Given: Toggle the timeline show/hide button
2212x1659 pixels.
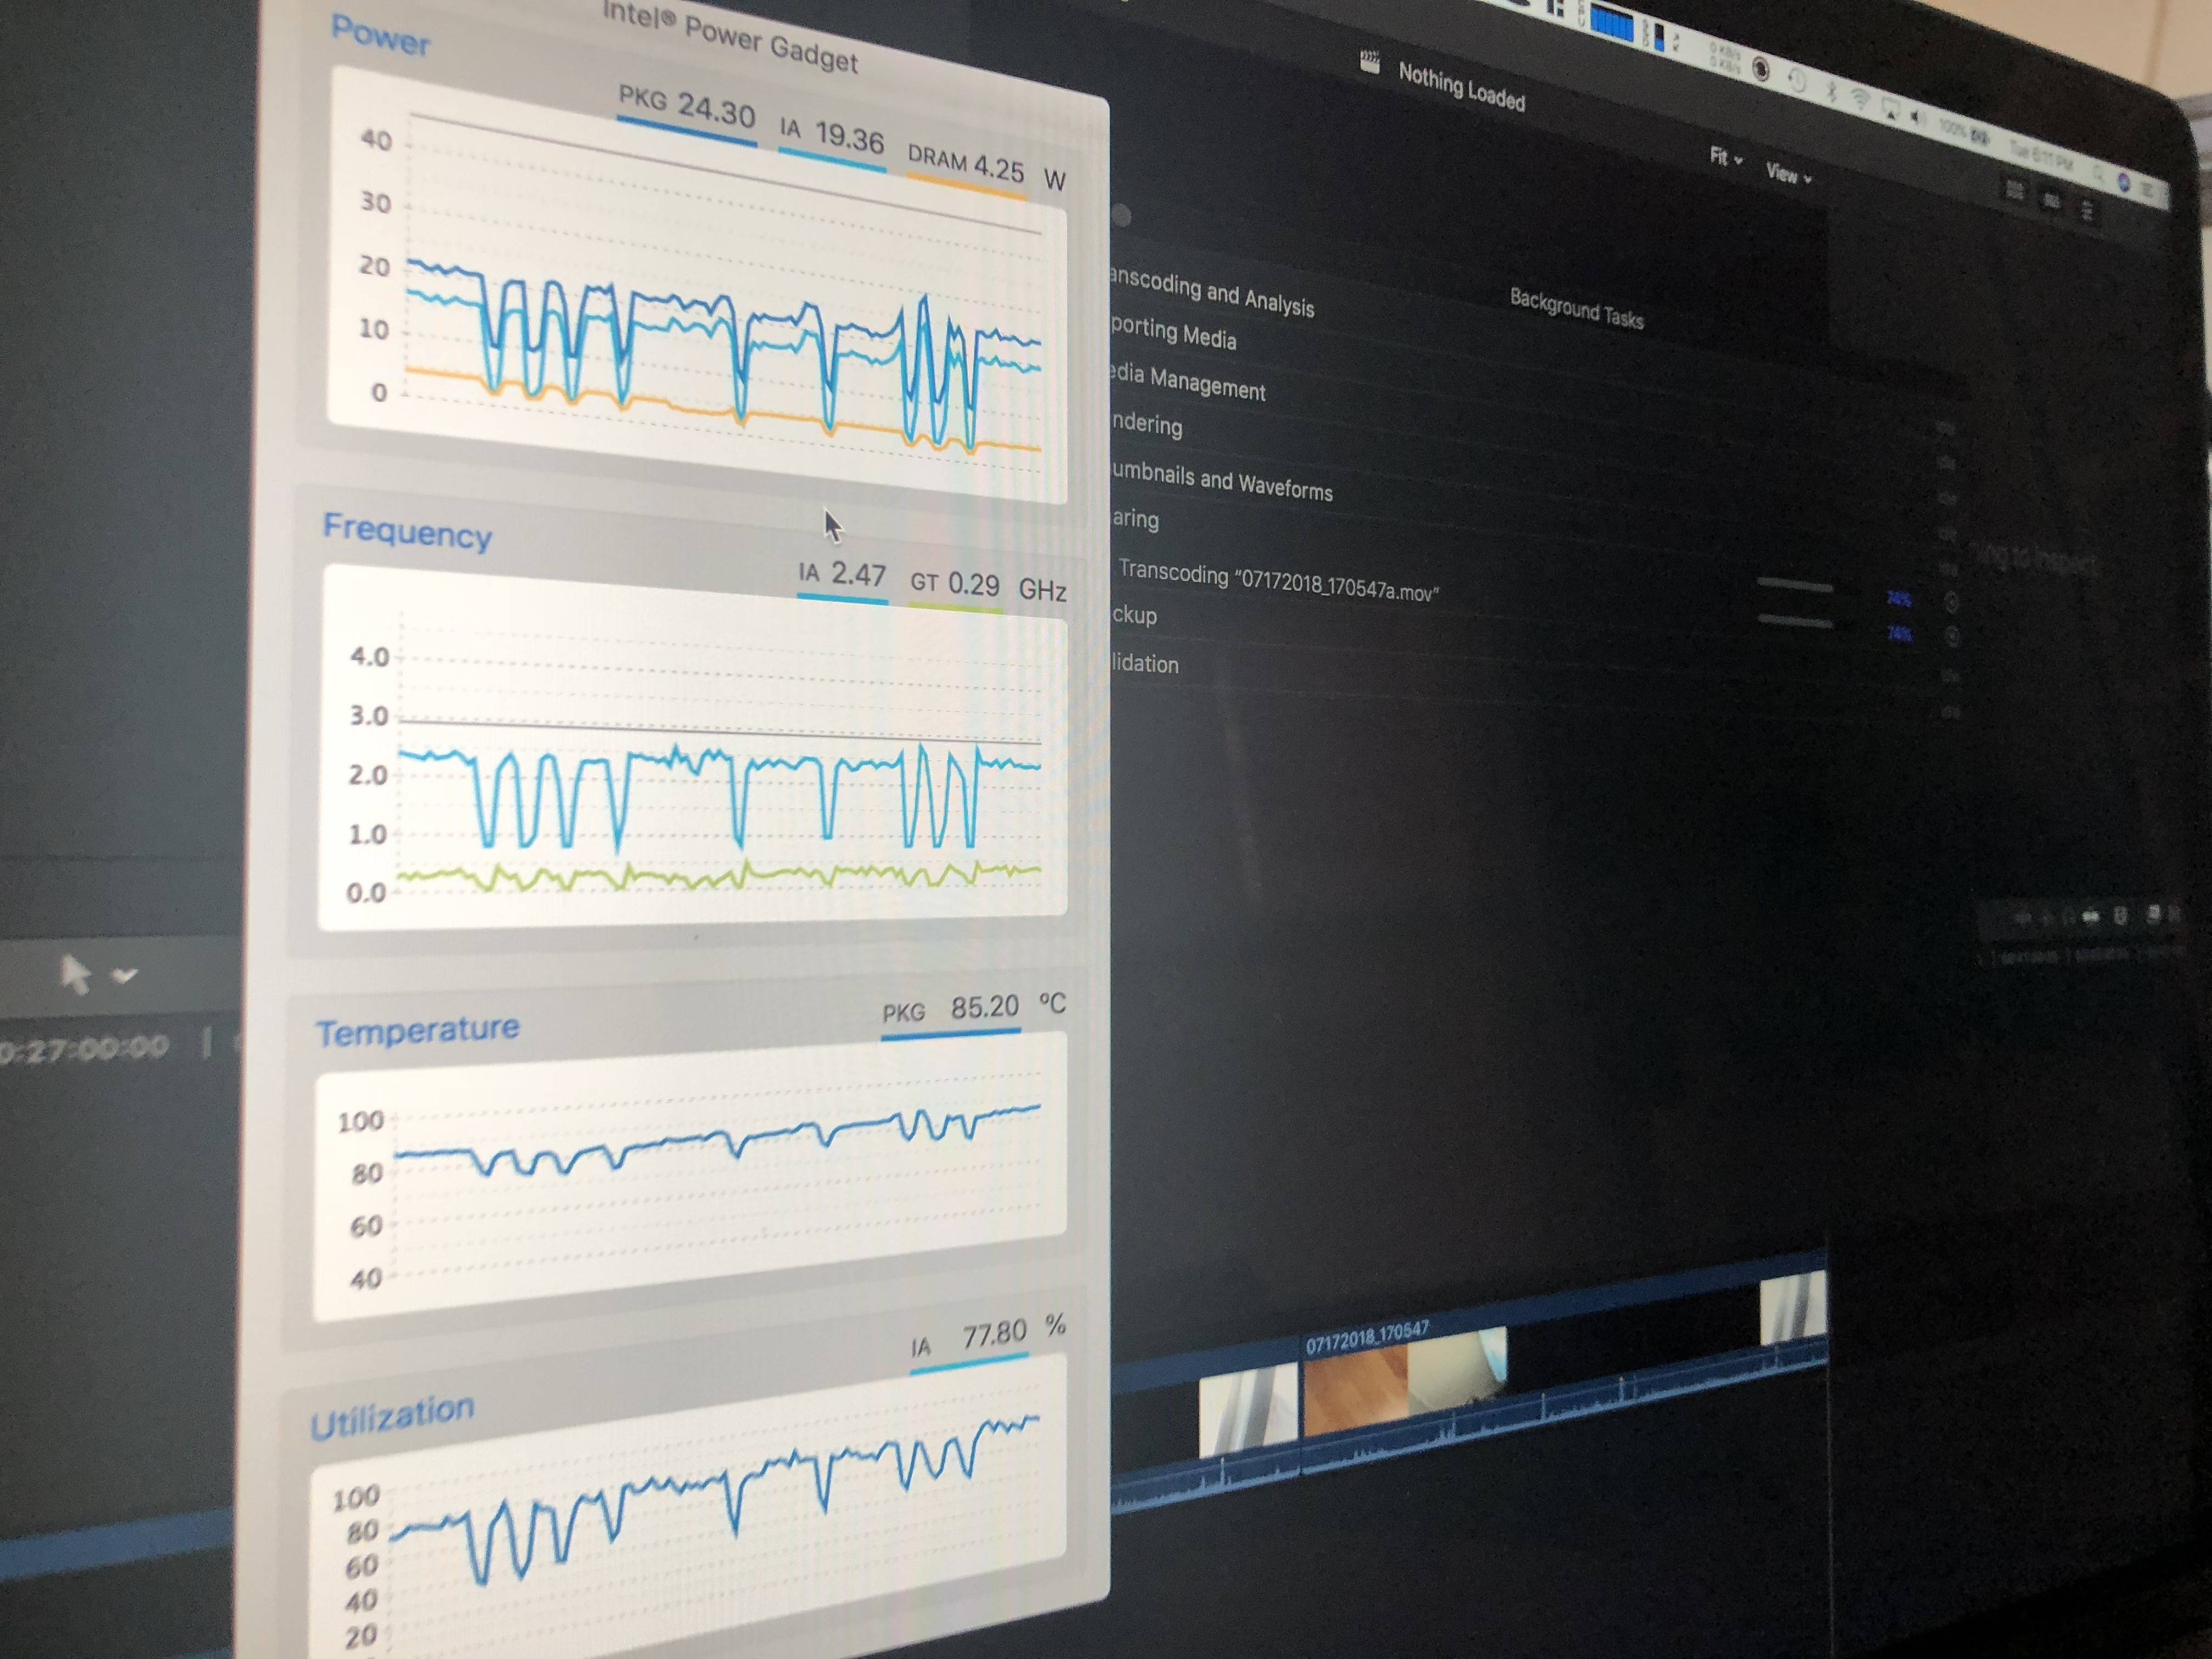Looking at the screenshot, I should click(x=2051, y=200).
